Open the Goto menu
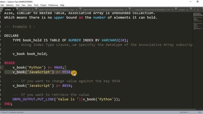This screenshot has width=203, height=114. click(x=29, y=5)
